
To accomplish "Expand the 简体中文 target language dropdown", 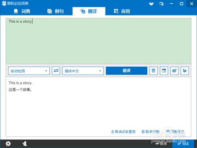I will 83,71.
